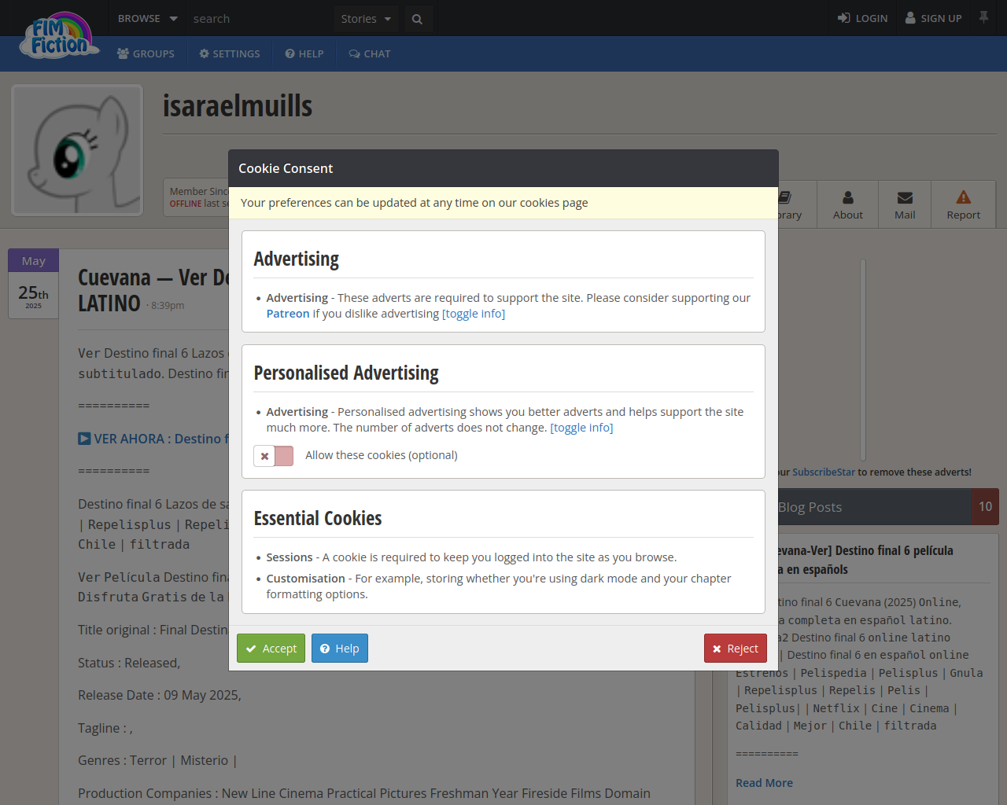Viewport: 1007px width, 805px height.
Task: Click the About person icon
Action: [848, 197]
